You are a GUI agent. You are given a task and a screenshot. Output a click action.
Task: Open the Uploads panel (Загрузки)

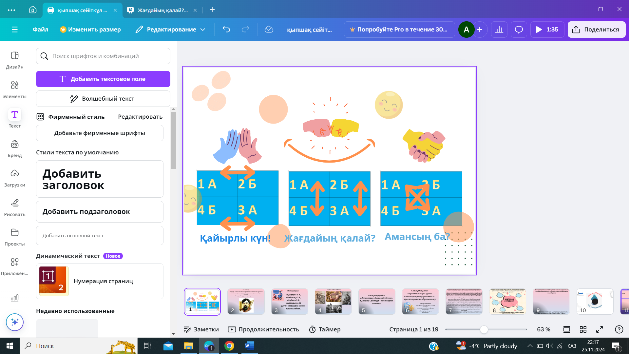14,178
